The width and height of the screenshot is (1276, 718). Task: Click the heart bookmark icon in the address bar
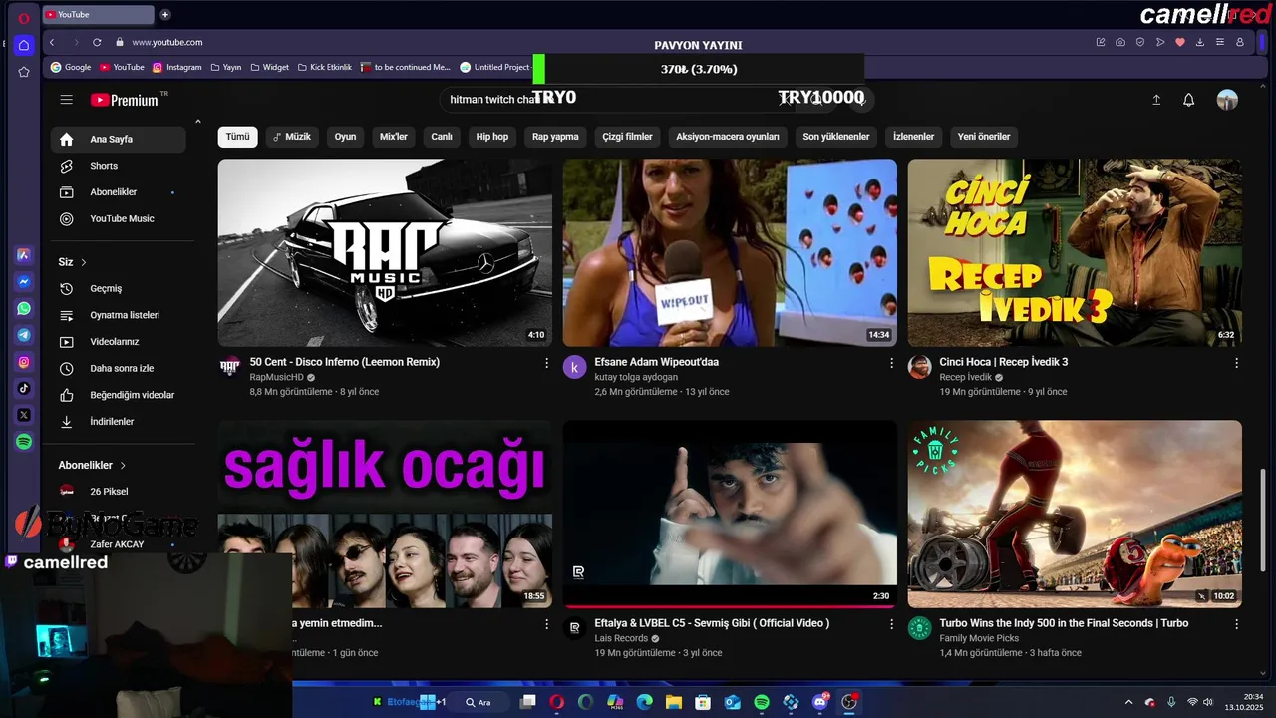click(x=1180, y=42)
